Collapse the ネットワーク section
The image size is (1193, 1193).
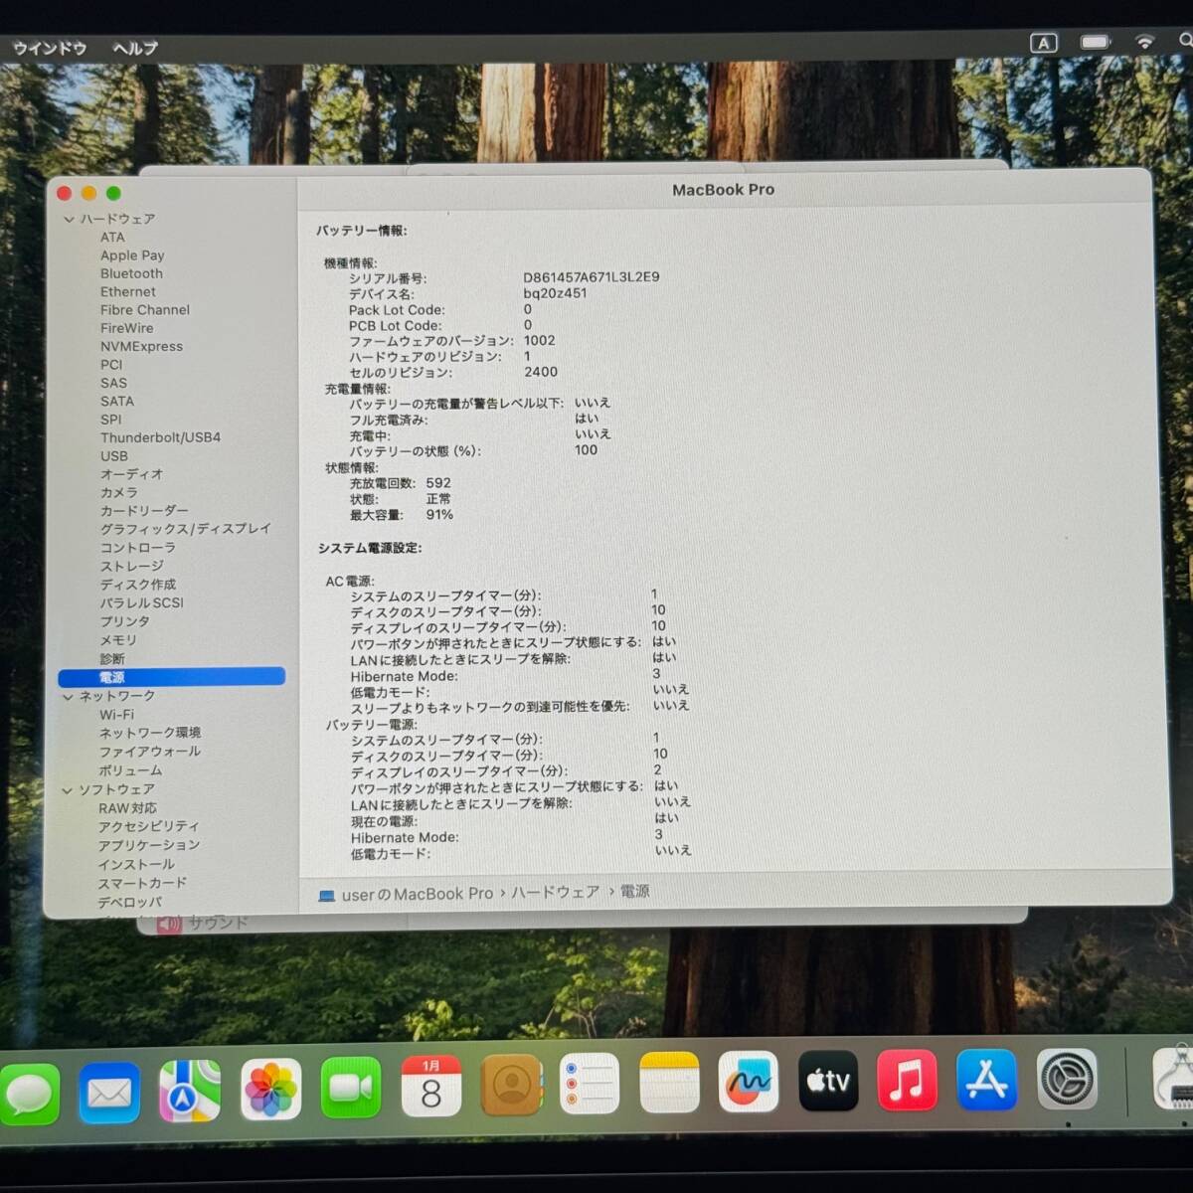click(68, 697)
